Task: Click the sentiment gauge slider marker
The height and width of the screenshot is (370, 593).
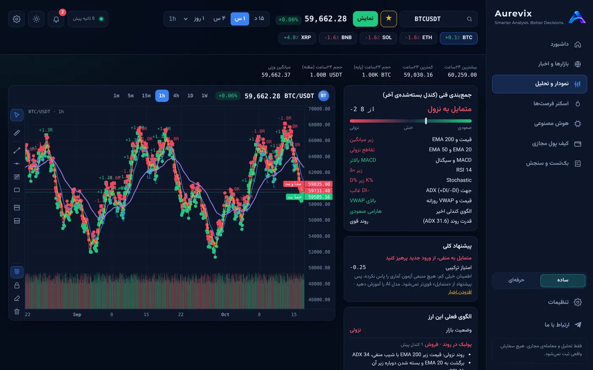Action: coord(426,121)
